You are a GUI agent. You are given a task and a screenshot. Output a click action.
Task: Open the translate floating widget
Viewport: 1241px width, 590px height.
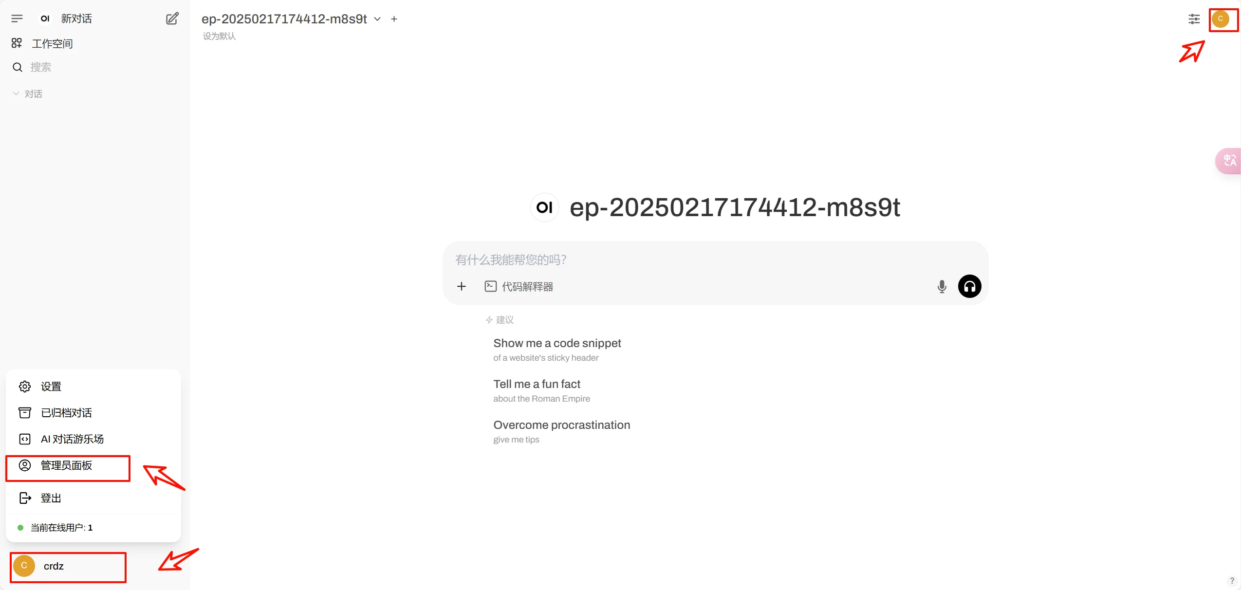(x=1229, y=161)
